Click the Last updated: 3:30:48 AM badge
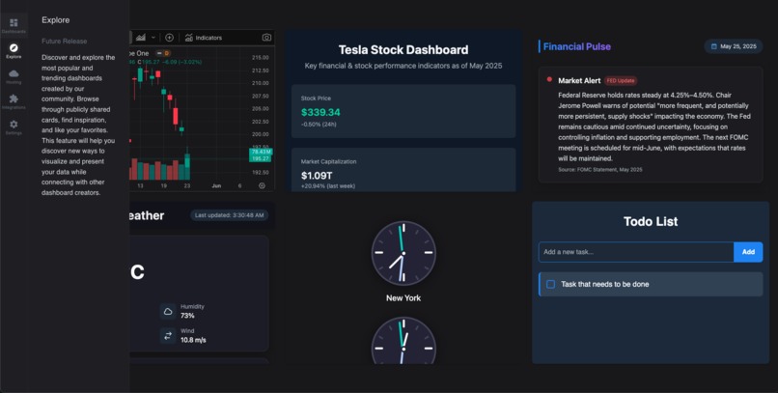The image size is (778, 393). [x=229, y=215]
